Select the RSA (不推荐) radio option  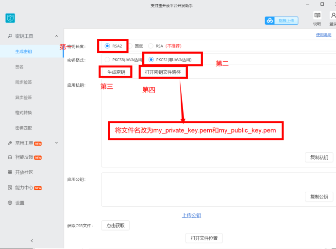tap(151, 46)
